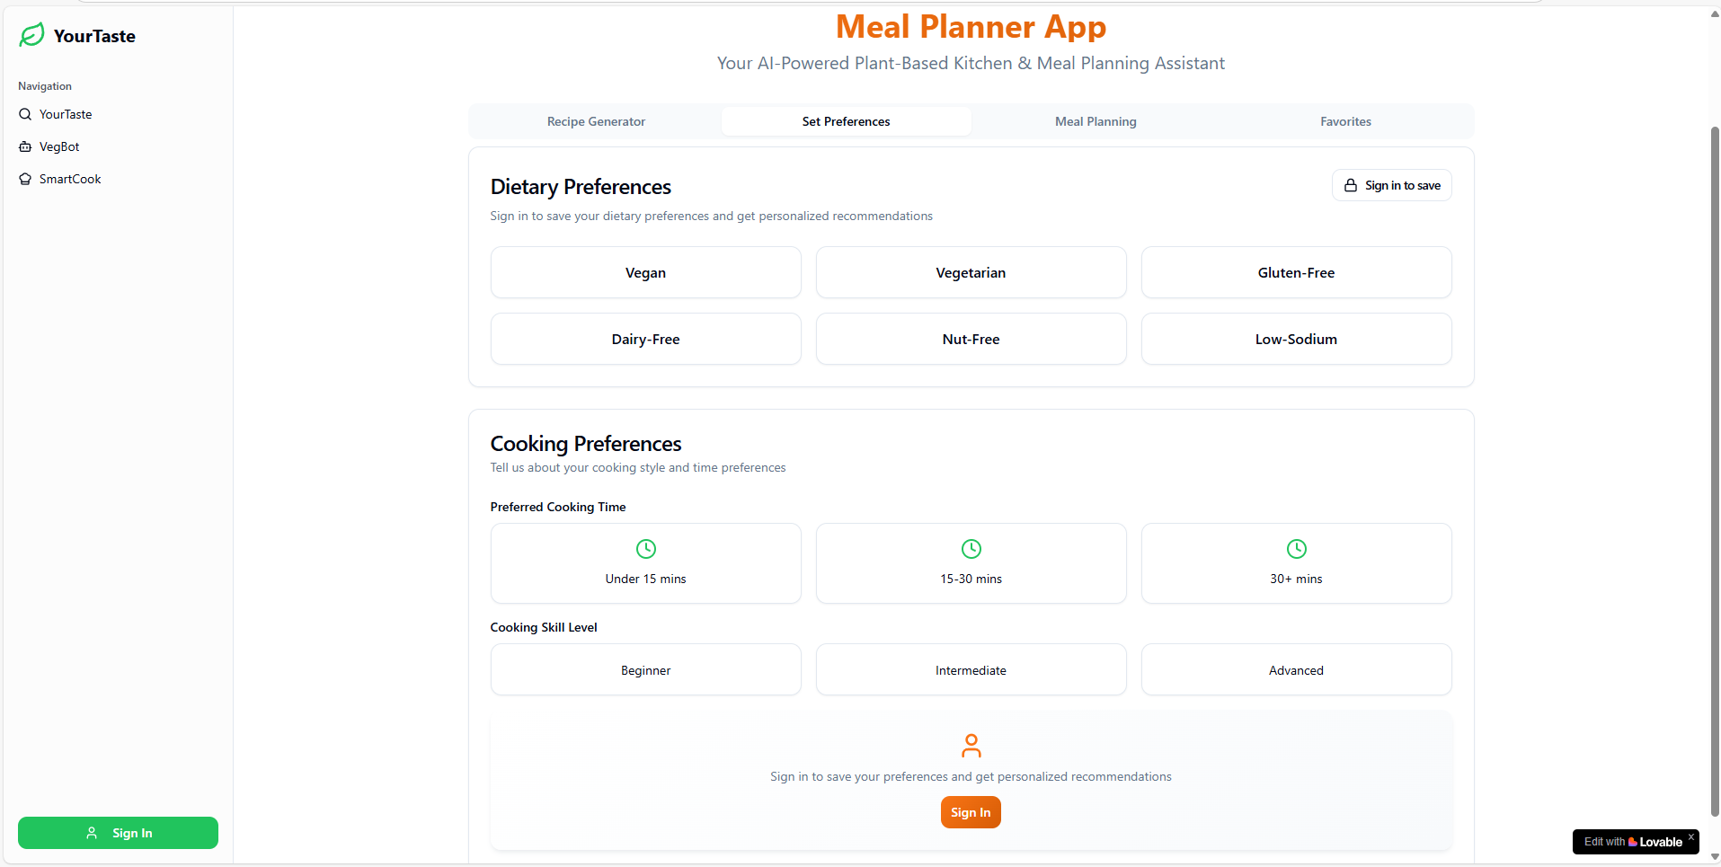The image size is (1721, 867).
Task: Click the VegBot robot icon in sidebar
Action: click(25, 146)
